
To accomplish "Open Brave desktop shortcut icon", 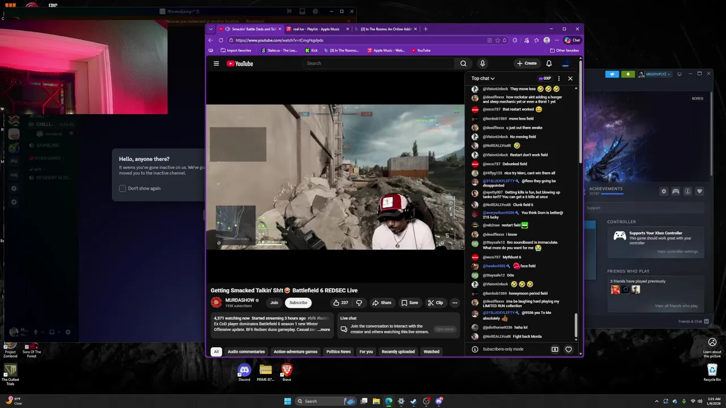I will (x=286, y=372).
